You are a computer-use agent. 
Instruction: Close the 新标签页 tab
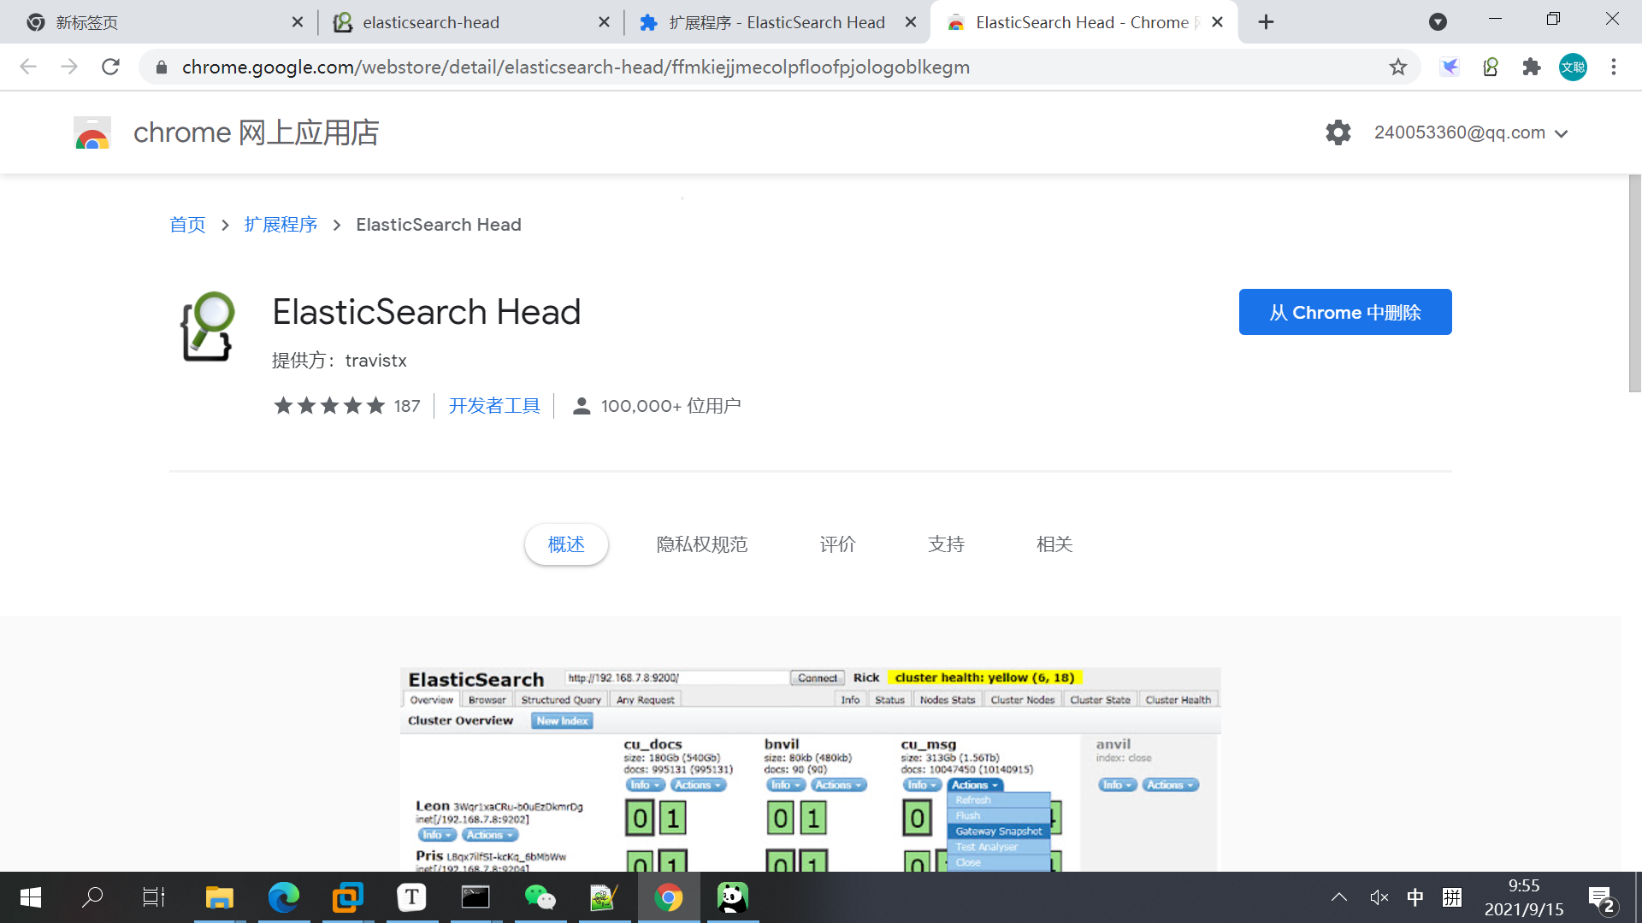pos(298,22)
